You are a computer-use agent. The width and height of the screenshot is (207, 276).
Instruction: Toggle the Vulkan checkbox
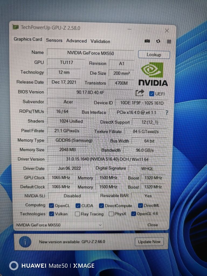click(51, 214)
